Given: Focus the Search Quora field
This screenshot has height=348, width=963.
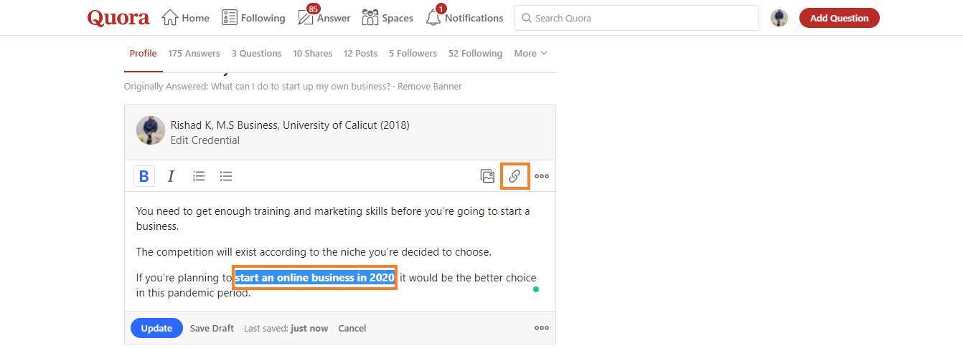Looking at the screenshot, I should [x=636, y=18].
